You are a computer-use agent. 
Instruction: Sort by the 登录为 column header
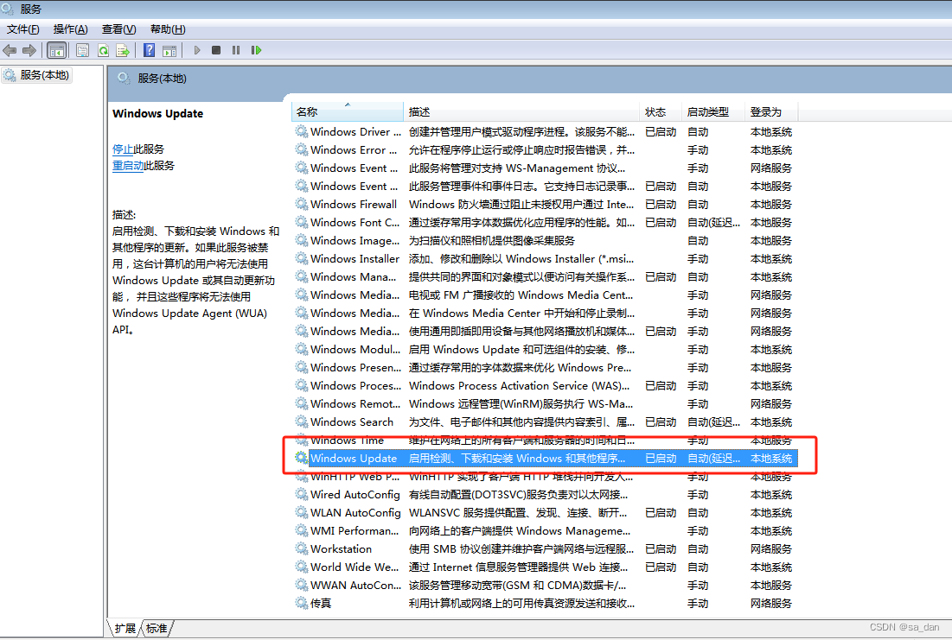click(x=771, y=111)
